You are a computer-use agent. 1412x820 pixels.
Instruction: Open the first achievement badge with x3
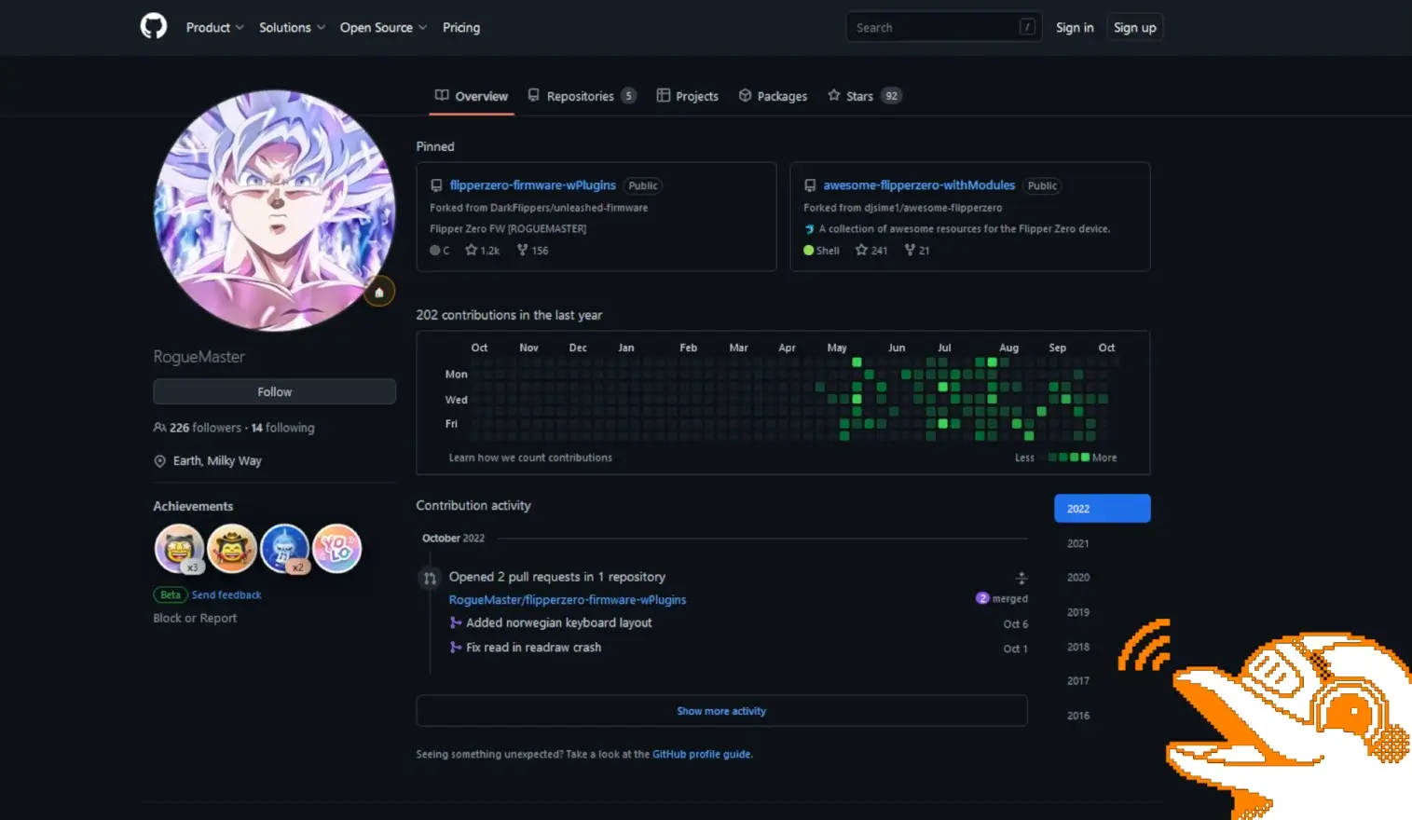179,548
